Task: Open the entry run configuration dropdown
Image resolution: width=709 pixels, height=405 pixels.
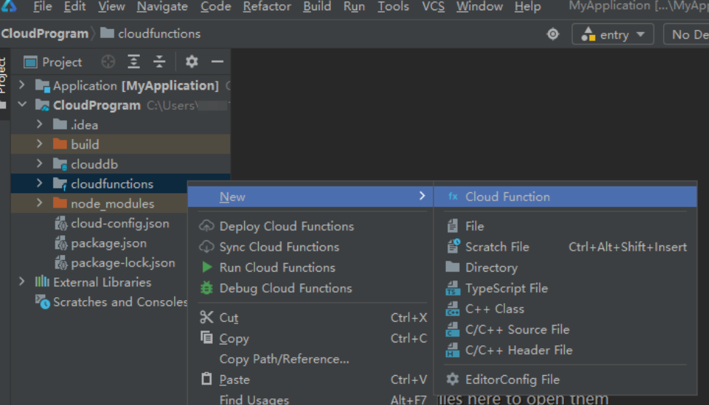Action: click(613, 34)
